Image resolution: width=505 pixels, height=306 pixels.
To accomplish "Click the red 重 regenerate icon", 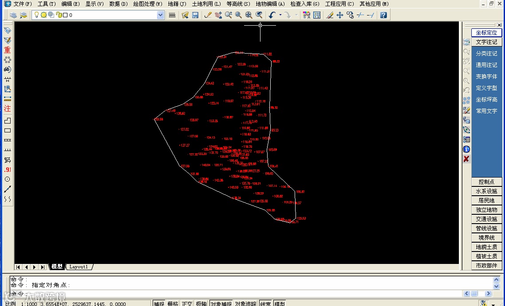I will (x=8, y=50).
